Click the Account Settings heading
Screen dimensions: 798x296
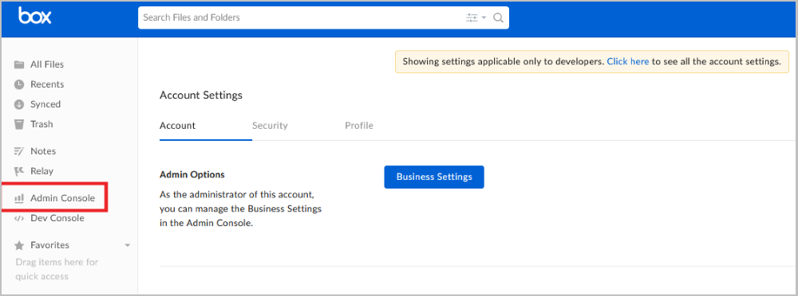pos(201,95)
